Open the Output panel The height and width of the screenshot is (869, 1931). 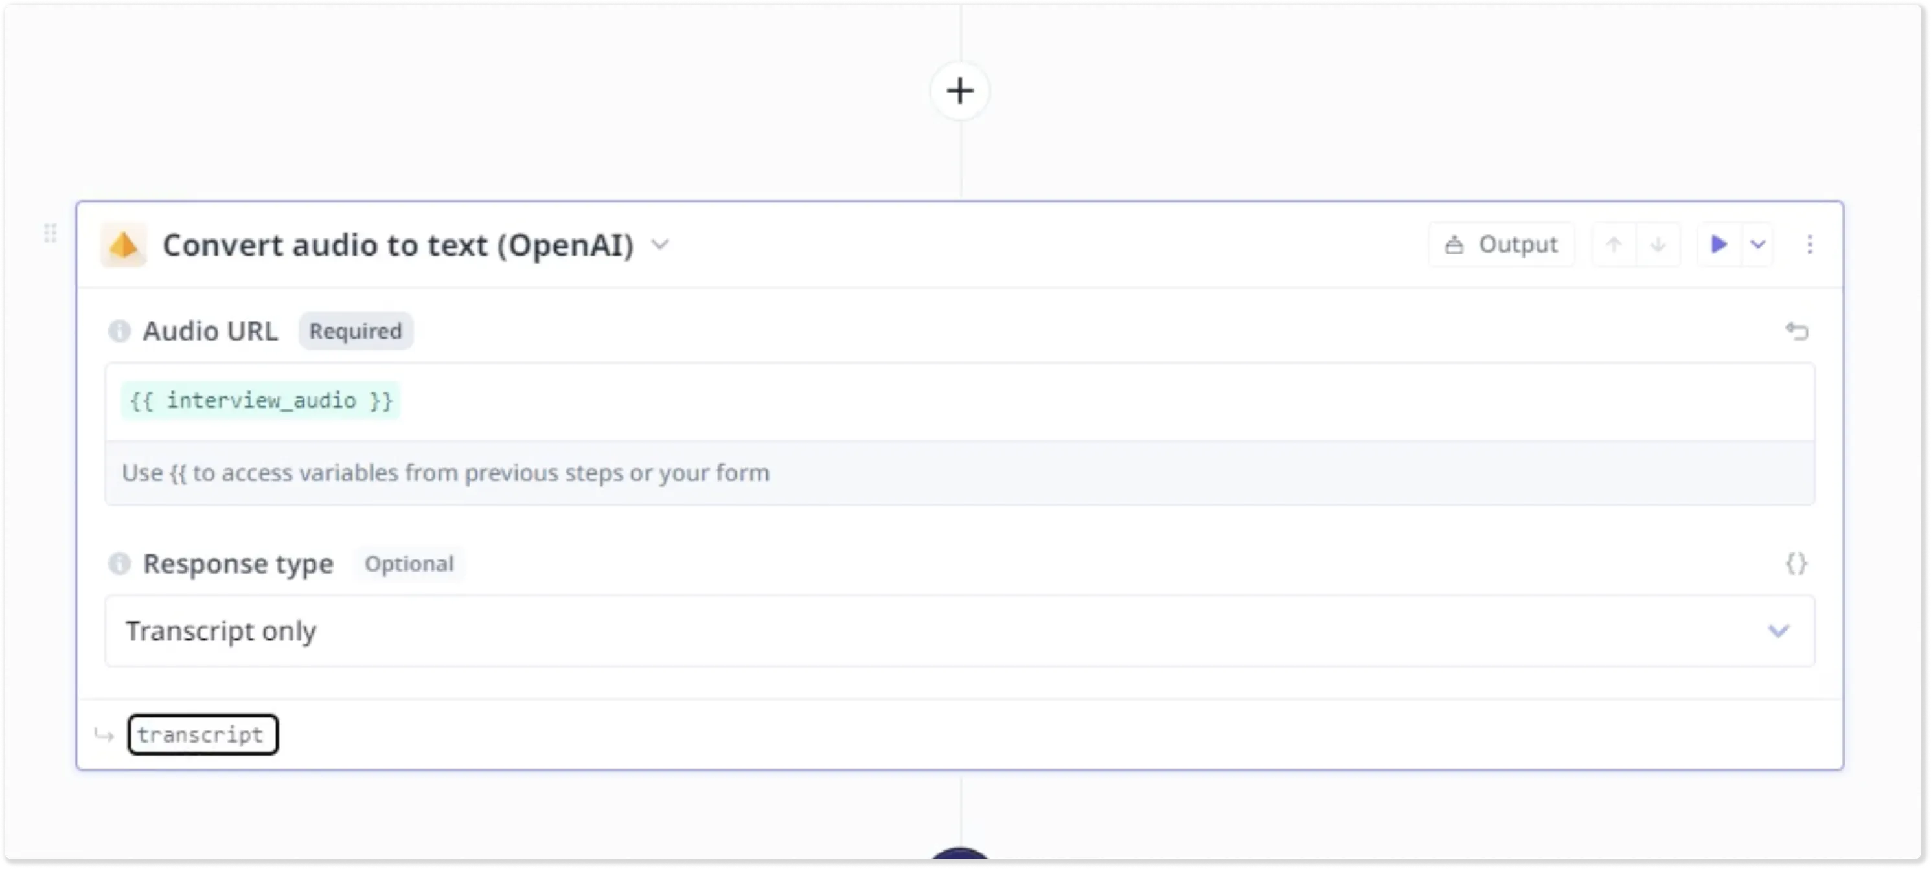tap(1502, 245)
